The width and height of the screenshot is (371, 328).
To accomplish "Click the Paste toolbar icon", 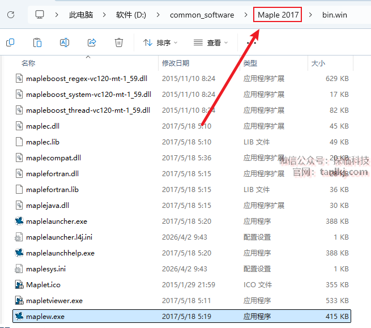I will [x=37, y=43].
